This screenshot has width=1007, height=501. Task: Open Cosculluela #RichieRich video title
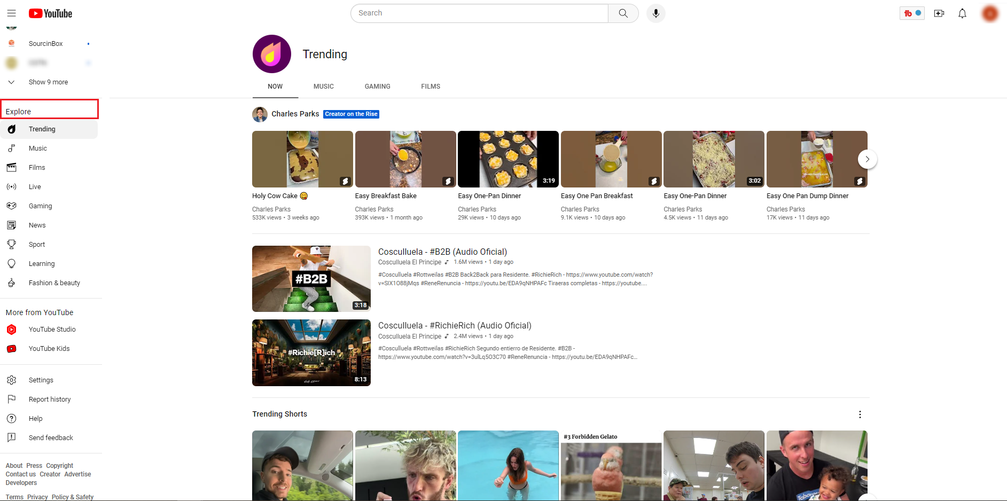point(454,325)
